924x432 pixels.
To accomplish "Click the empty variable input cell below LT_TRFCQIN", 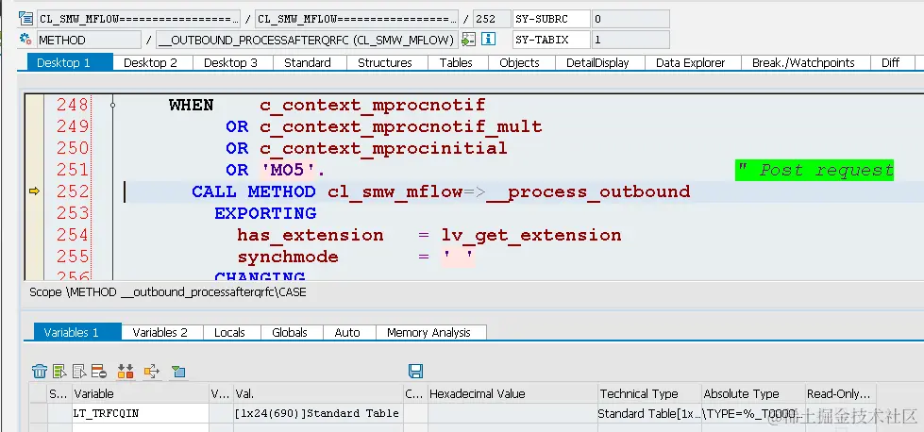I will click(141, 427).
